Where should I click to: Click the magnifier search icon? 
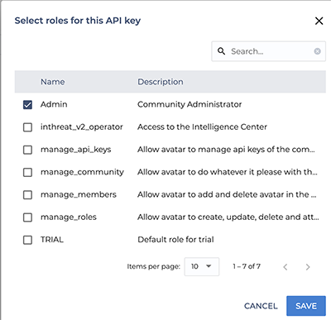(221, 51)
